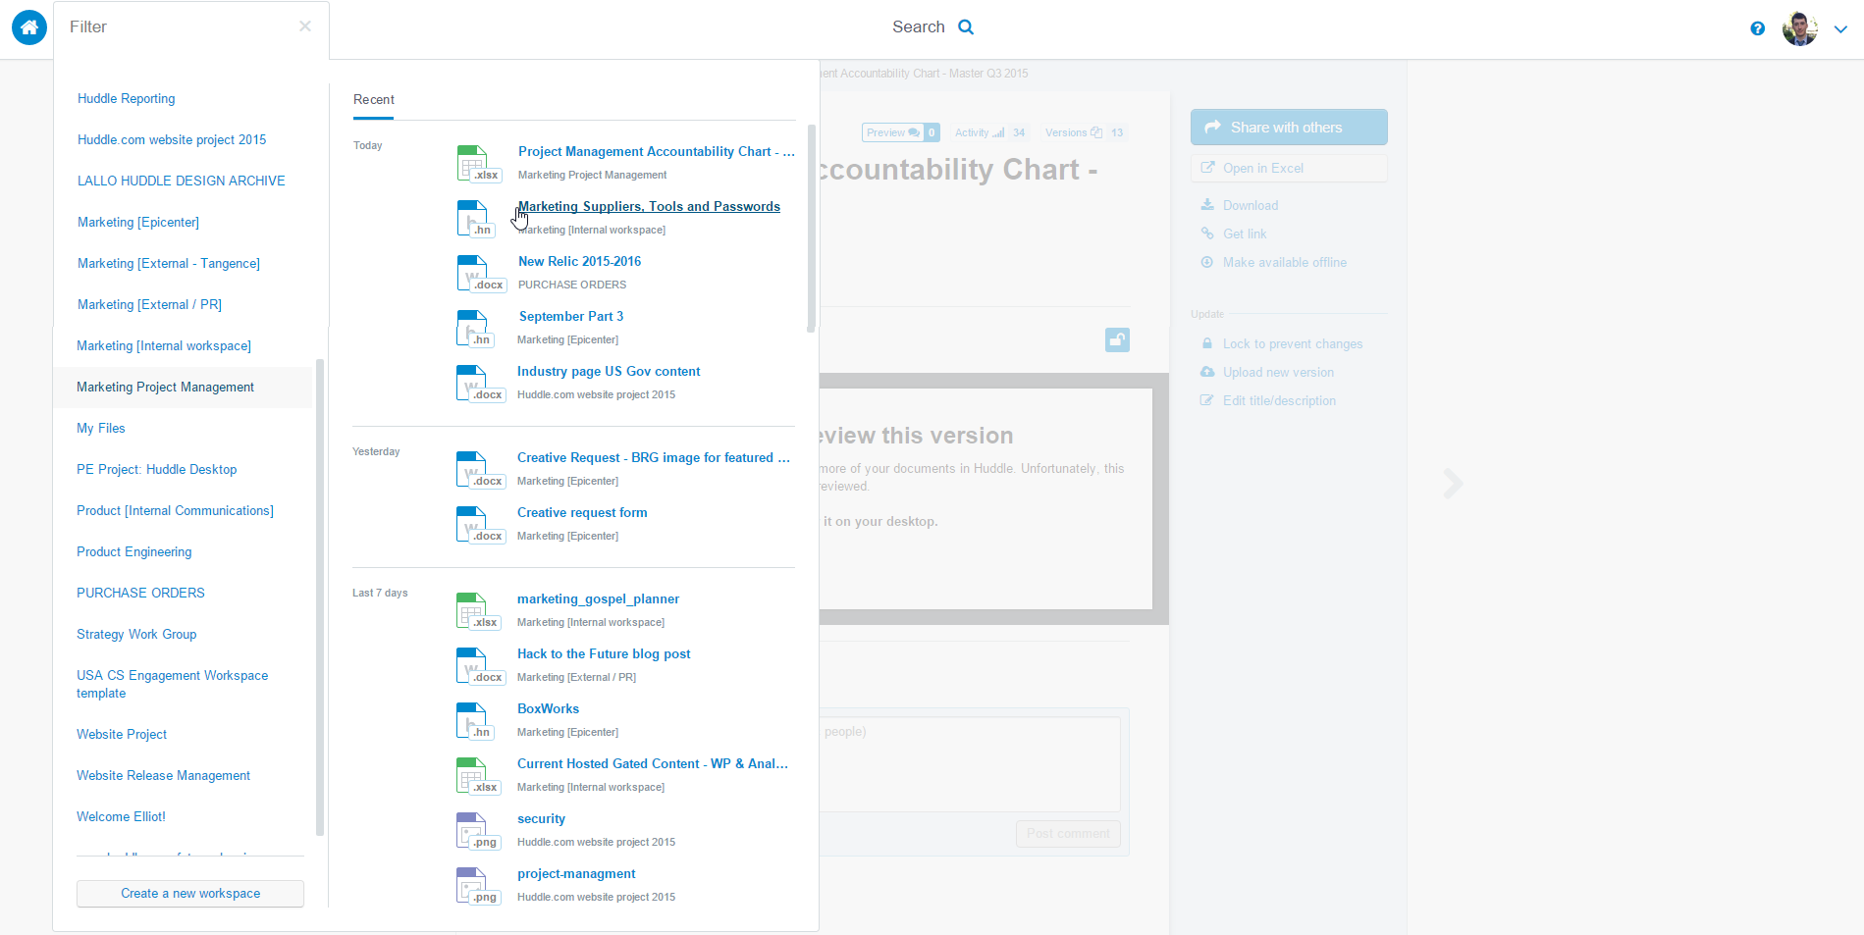The width and height of the screenshot is (1864, 935).
Task: Close the Filter panel with X
Action: [305, 26]
